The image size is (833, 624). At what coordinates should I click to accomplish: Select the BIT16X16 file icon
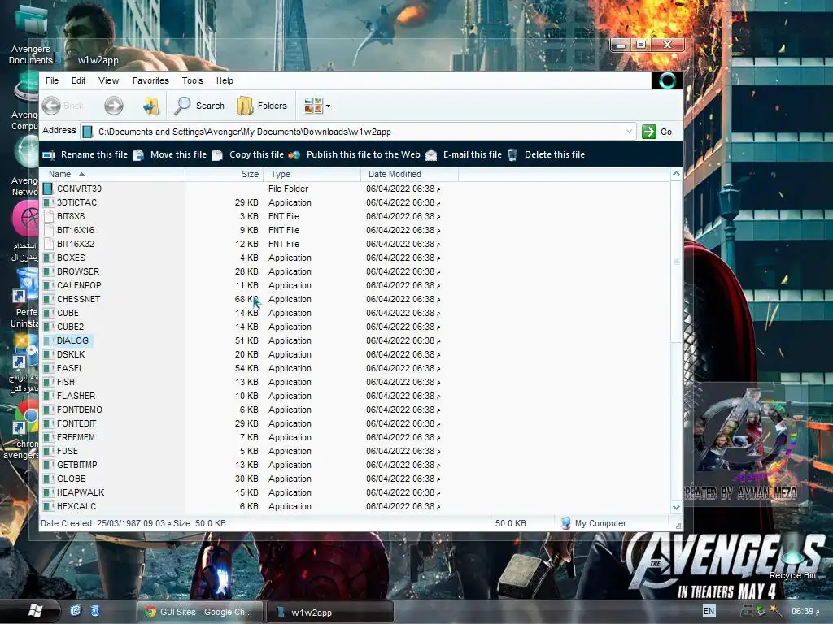48,230
